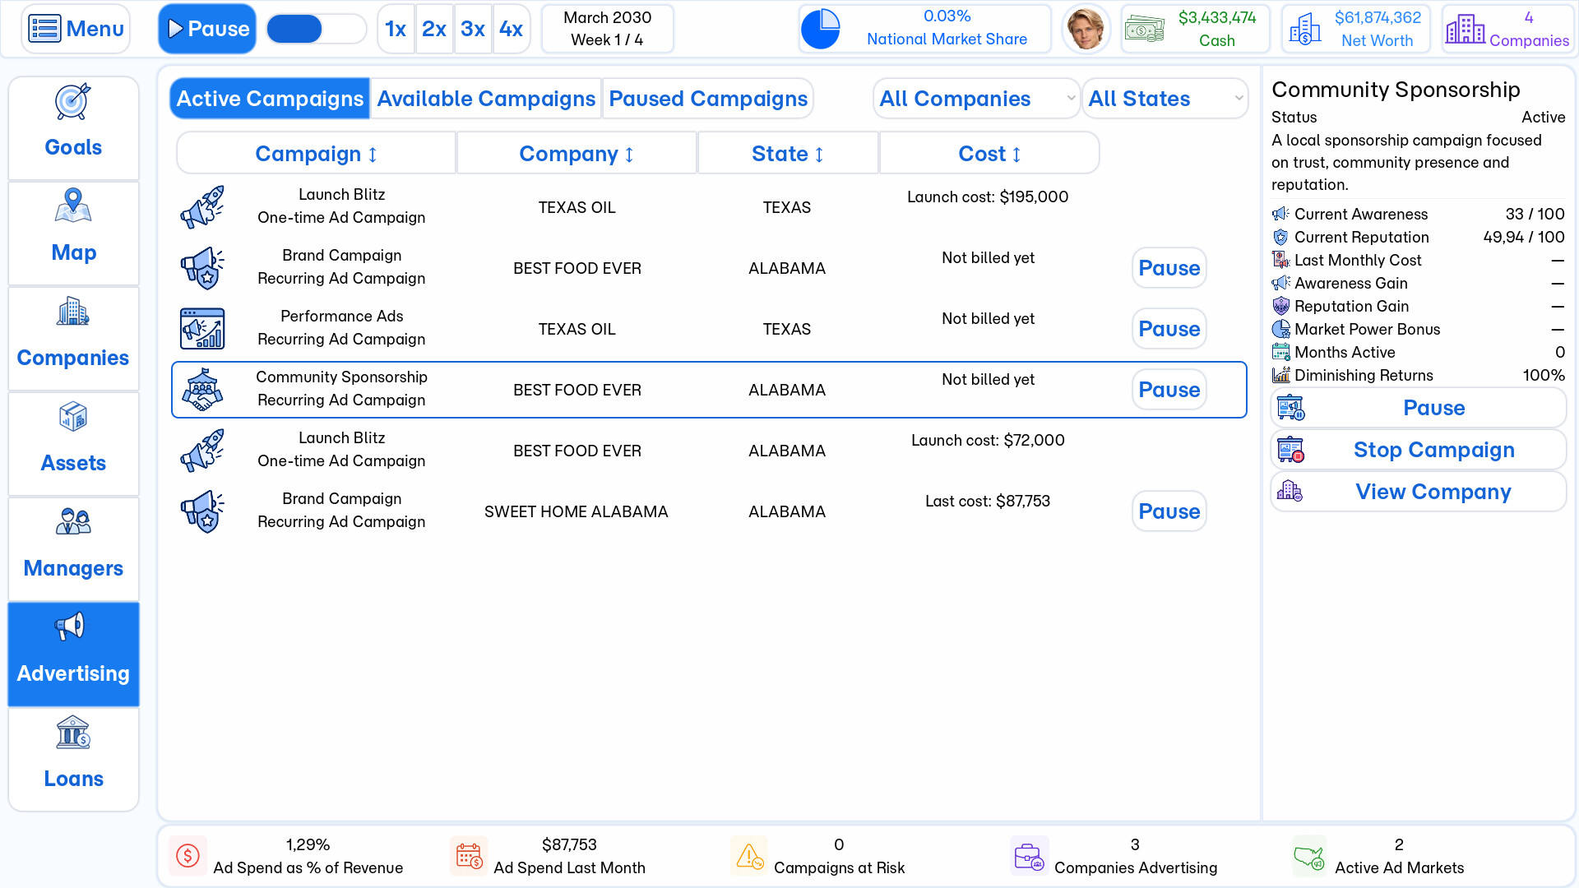Open the Loans bank icon
The image size is (1579, 888).
click(73, 733)
